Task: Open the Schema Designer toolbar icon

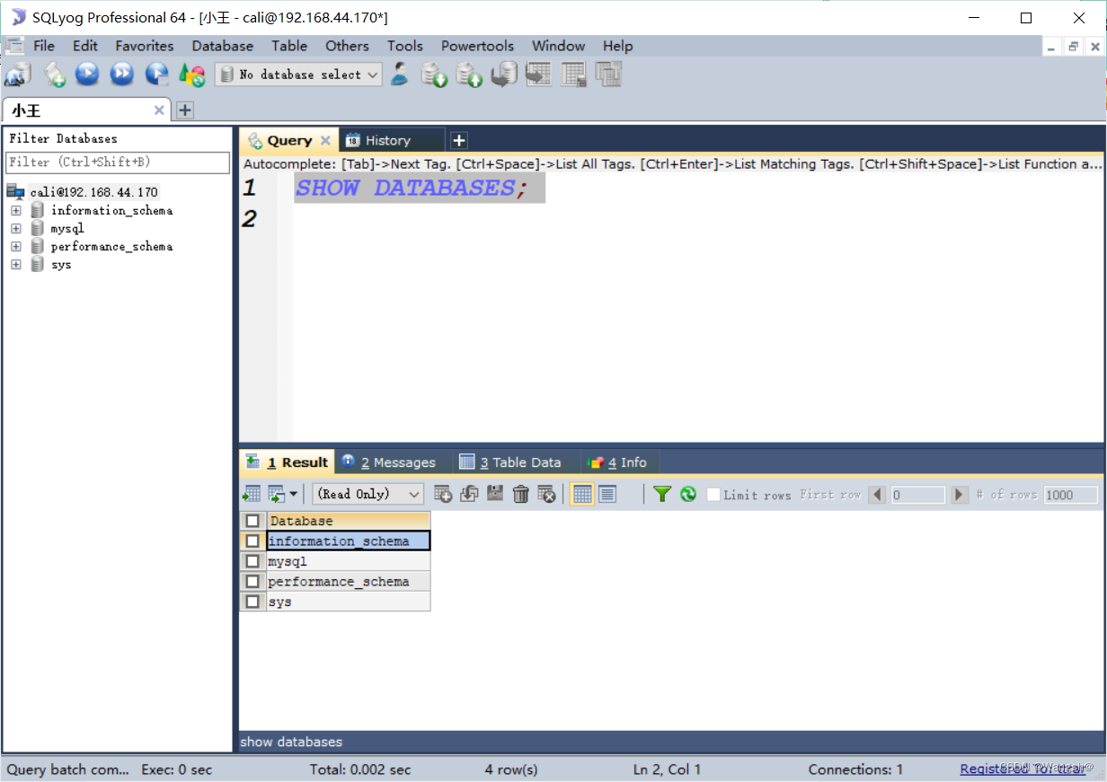Action: click(609, 75)
